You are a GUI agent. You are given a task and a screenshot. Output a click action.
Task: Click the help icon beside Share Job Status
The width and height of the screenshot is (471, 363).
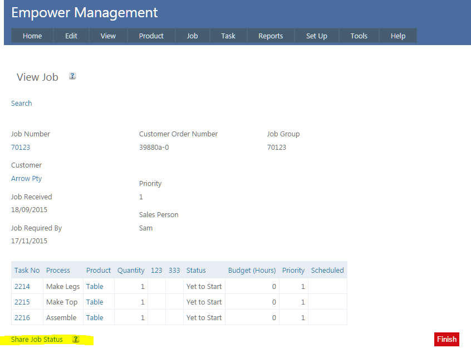tap(76, 339)
